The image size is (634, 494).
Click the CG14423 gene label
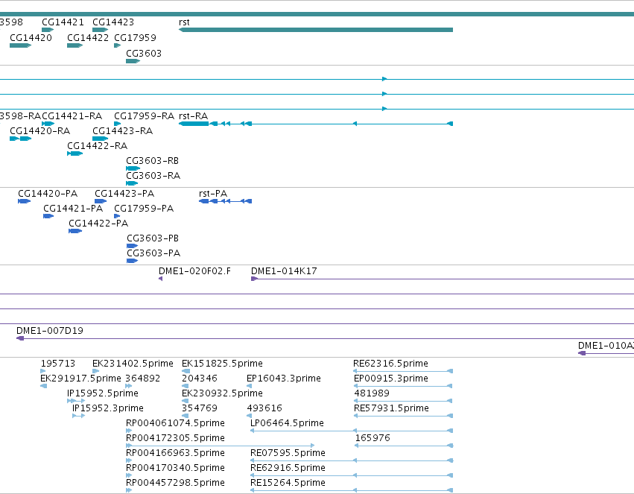coord(113,22)
